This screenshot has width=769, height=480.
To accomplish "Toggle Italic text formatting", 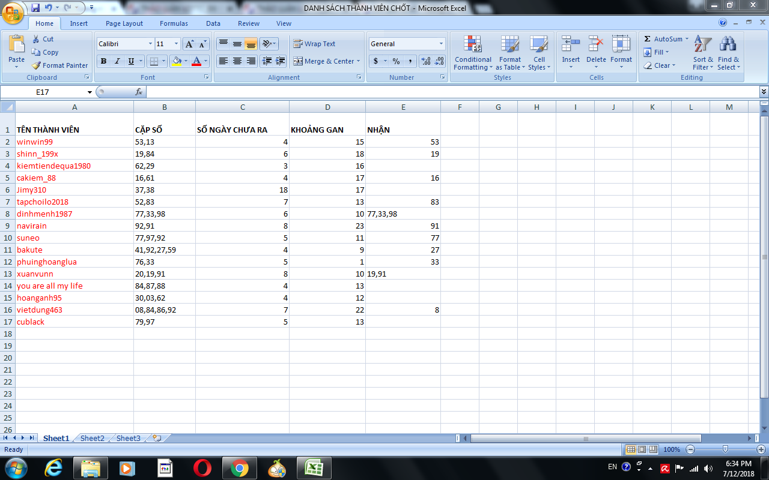I will (117, 61).
